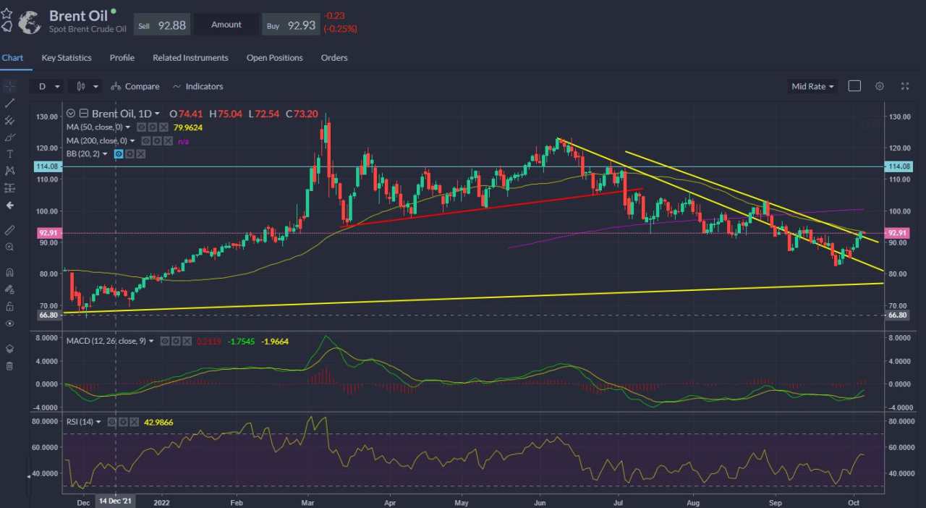Open the Profile tab
The image size is (926, 508).
pos(122,58)
